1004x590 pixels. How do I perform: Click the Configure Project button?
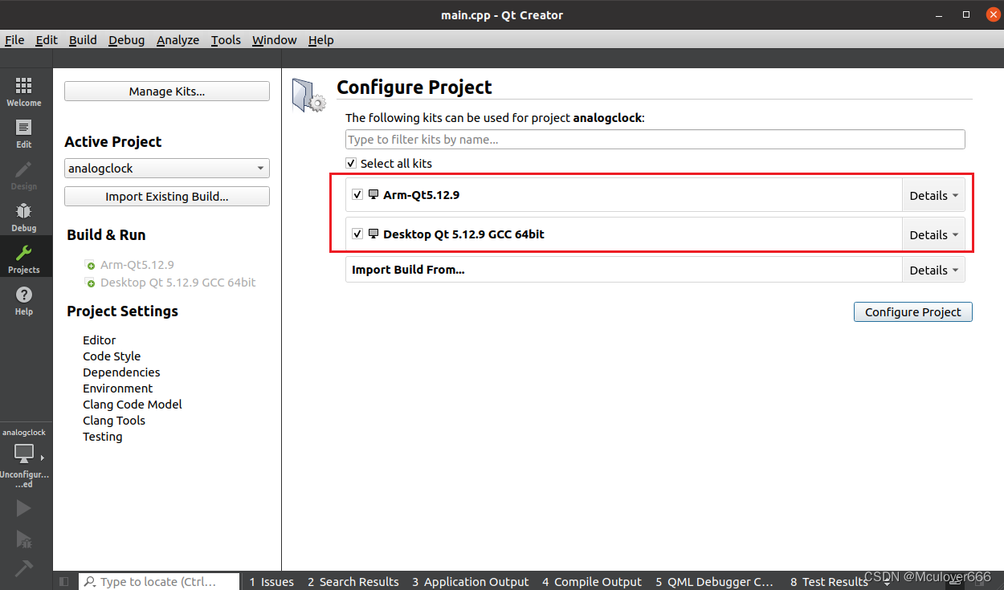point(913,312)
